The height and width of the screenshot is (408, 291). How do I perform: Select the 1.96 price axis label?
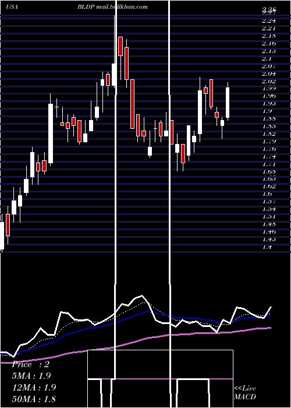click(269, 96)
